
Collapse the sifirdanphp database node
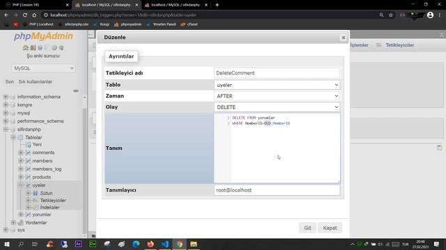point(6,129)
